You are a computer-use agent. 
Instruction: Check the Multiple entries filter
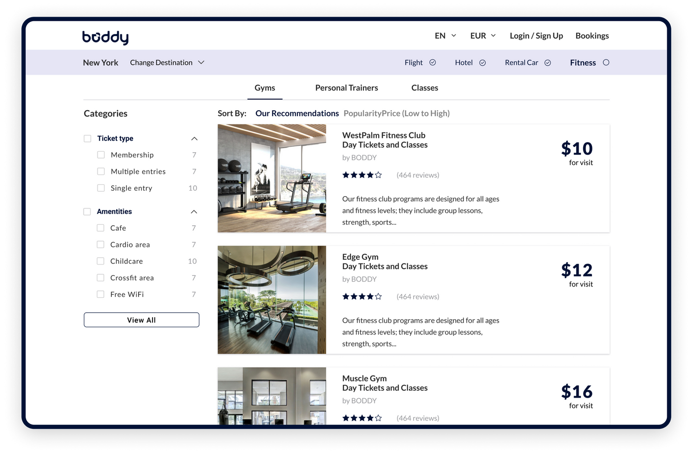(x=101, y=171)
